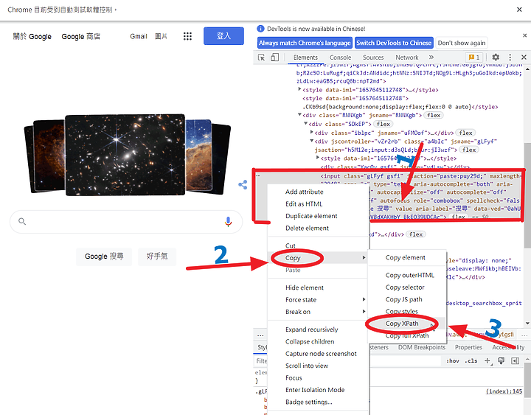The height and width of the screenshot is (415, 531).
Task: Open the Properties pane tab
Action: [468, 347]
